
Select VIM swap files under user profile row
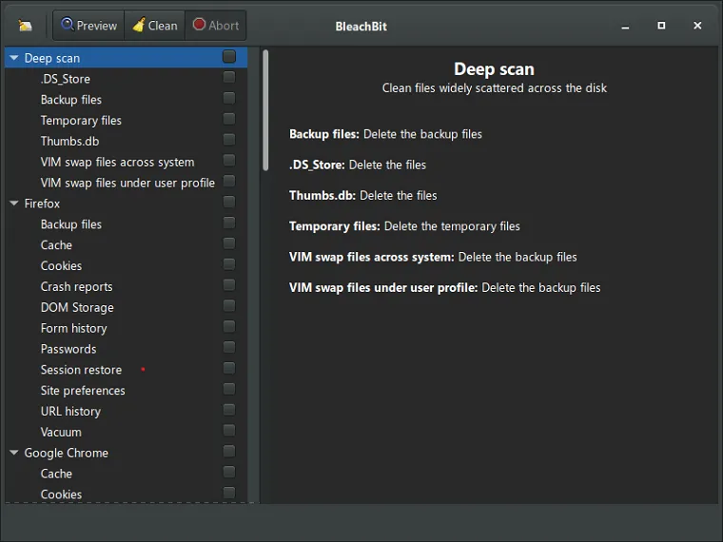tap(127, 183)
